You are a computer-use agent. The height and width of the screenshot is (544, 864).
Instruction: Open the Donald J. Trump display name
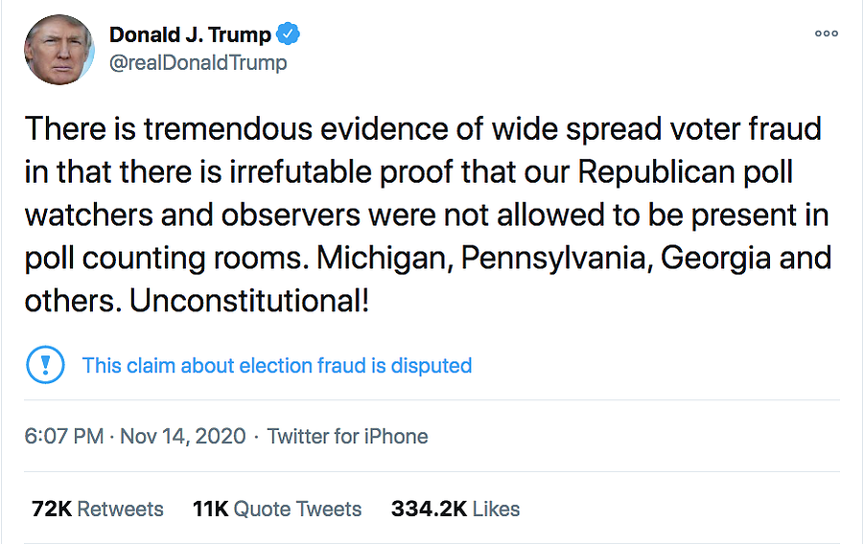pos(190,34)
